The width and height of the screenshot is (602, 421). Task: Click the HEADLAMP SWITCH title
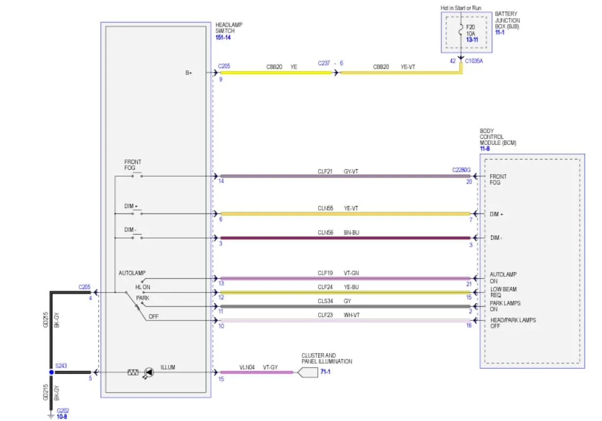point(229,28)
